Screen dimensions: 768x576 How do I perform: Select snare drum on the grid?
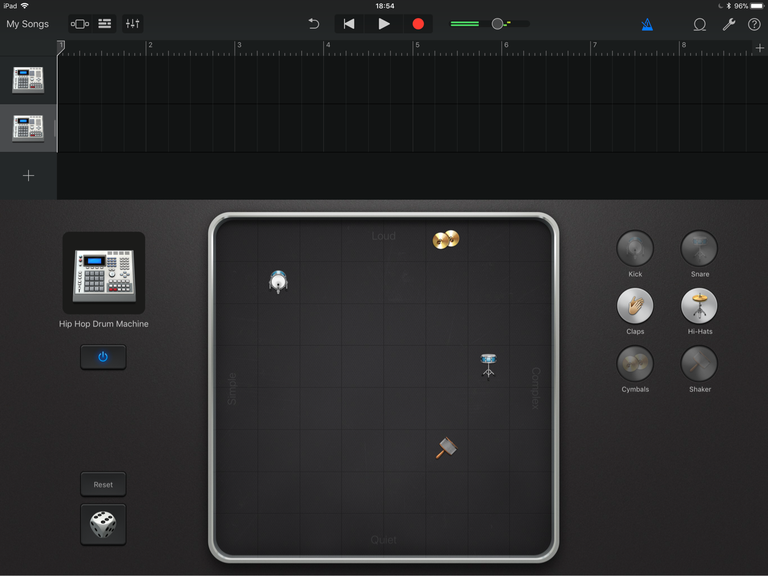[x=488, y=365]
